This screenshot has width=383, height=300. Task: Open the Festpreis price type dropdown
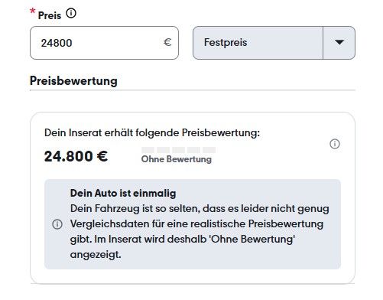pyautogui.click(x=274, y=43)
